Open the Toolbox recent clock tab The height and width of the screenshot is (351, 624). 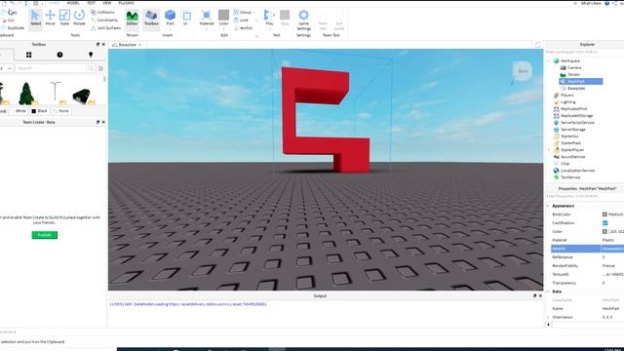(x=59, y=55)
